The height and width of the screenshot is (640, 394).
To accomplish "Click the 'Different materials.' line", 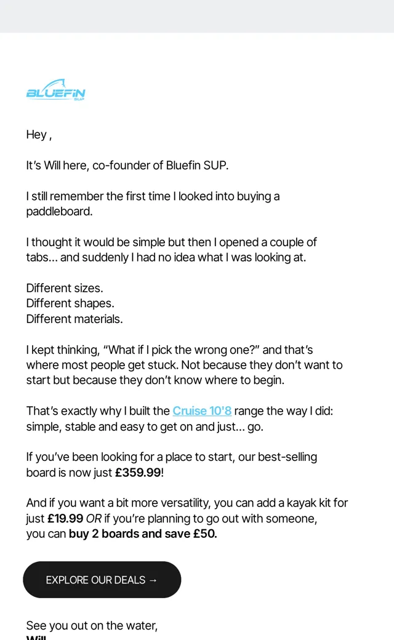I will coord(74,319).
